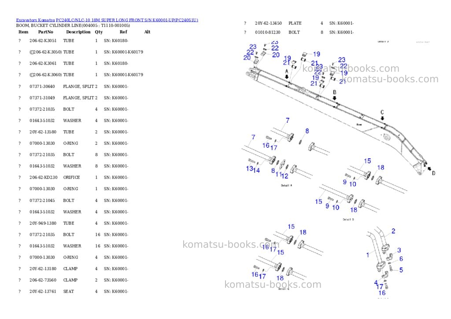Select the title text BOOM, BUCKET CYLINDER LINE

point(49,25)
